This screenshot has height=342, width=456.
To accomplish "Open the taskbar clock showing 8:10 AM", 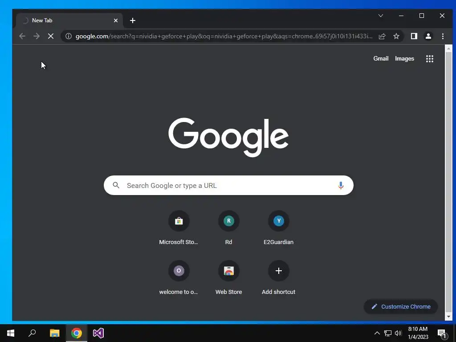I will (418, 333).
